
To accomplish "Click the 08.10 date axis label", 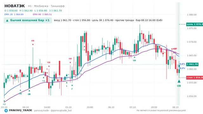I will (x=175, y=107).
